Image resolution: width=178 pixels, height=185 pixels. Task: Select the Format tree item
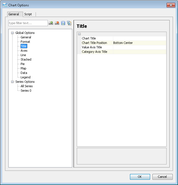point(25,42)
